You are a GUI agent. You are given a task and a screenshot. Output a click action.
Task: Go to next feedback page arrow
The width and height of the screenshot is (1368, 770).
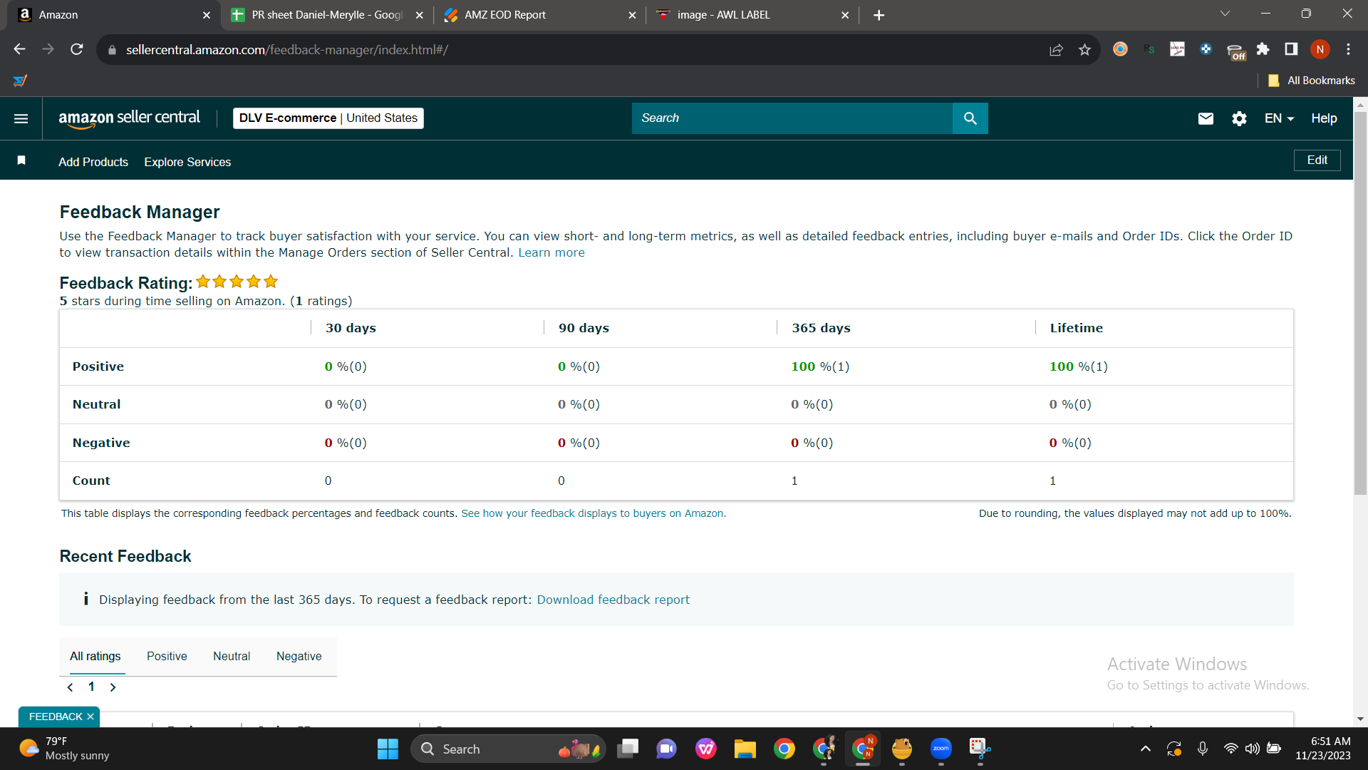click(x=113, y=687)
